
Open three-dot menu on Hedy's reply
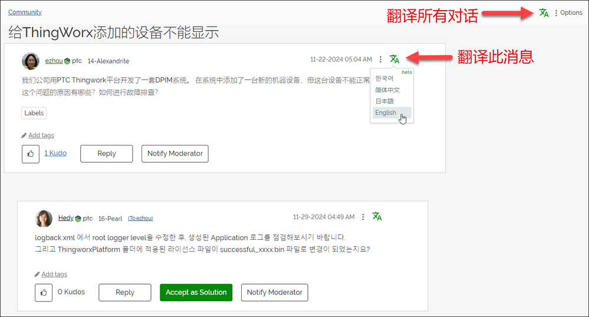pos(363,217)
